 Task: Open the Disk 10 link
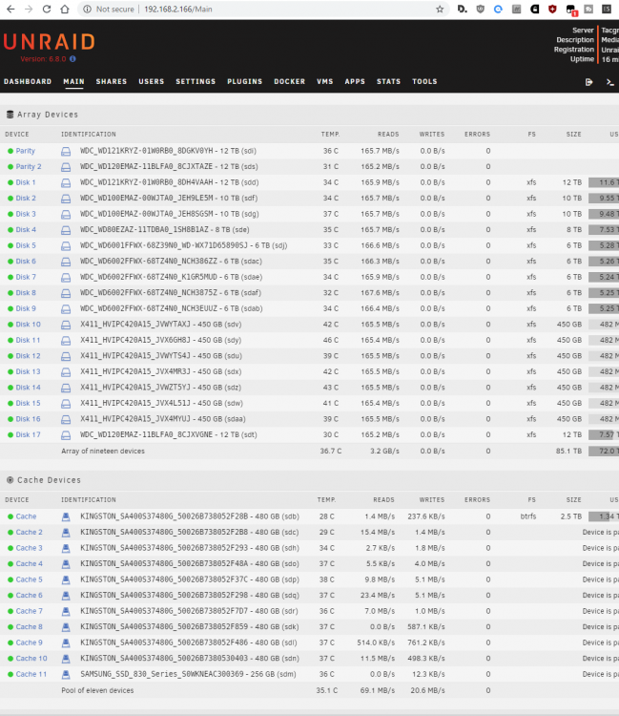pos(29,325)
